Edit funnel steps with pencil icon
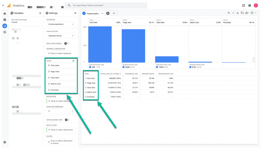This screenshot has height=148, width=262. [x=73, y=61]
